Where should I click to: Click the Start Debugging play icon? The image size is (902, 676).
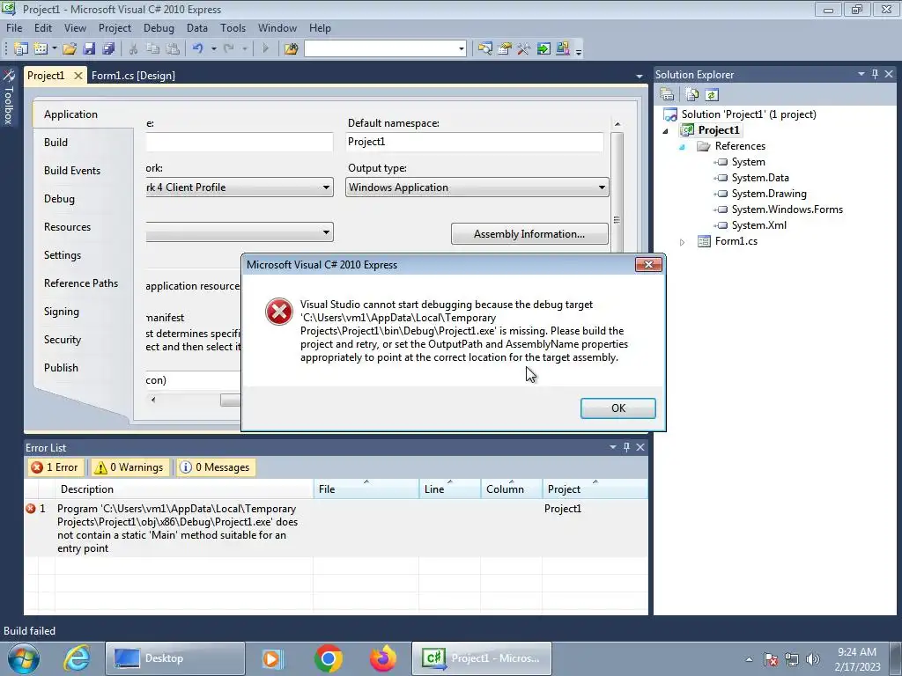(x=265, y=49)
